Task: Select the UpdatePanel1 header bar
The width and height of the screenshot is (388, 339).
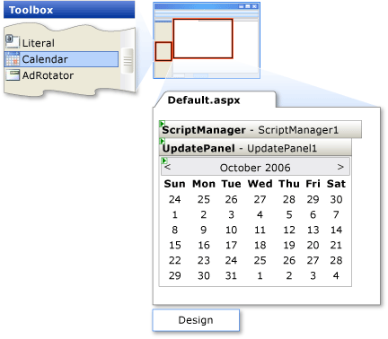Action: pyautogui.click(x=255, y=147)
